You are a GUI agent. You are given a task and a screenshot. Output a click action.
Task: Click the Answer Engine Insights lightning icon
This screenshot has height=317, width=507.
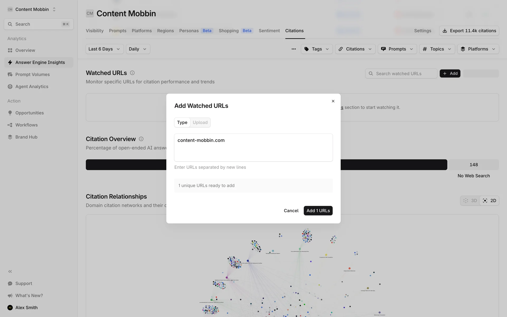click(x=10, y=62)
